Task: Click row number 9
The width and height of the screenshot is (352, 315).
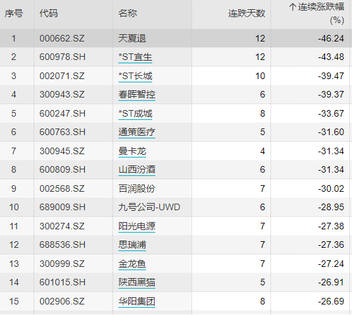Action: (14, 188)
